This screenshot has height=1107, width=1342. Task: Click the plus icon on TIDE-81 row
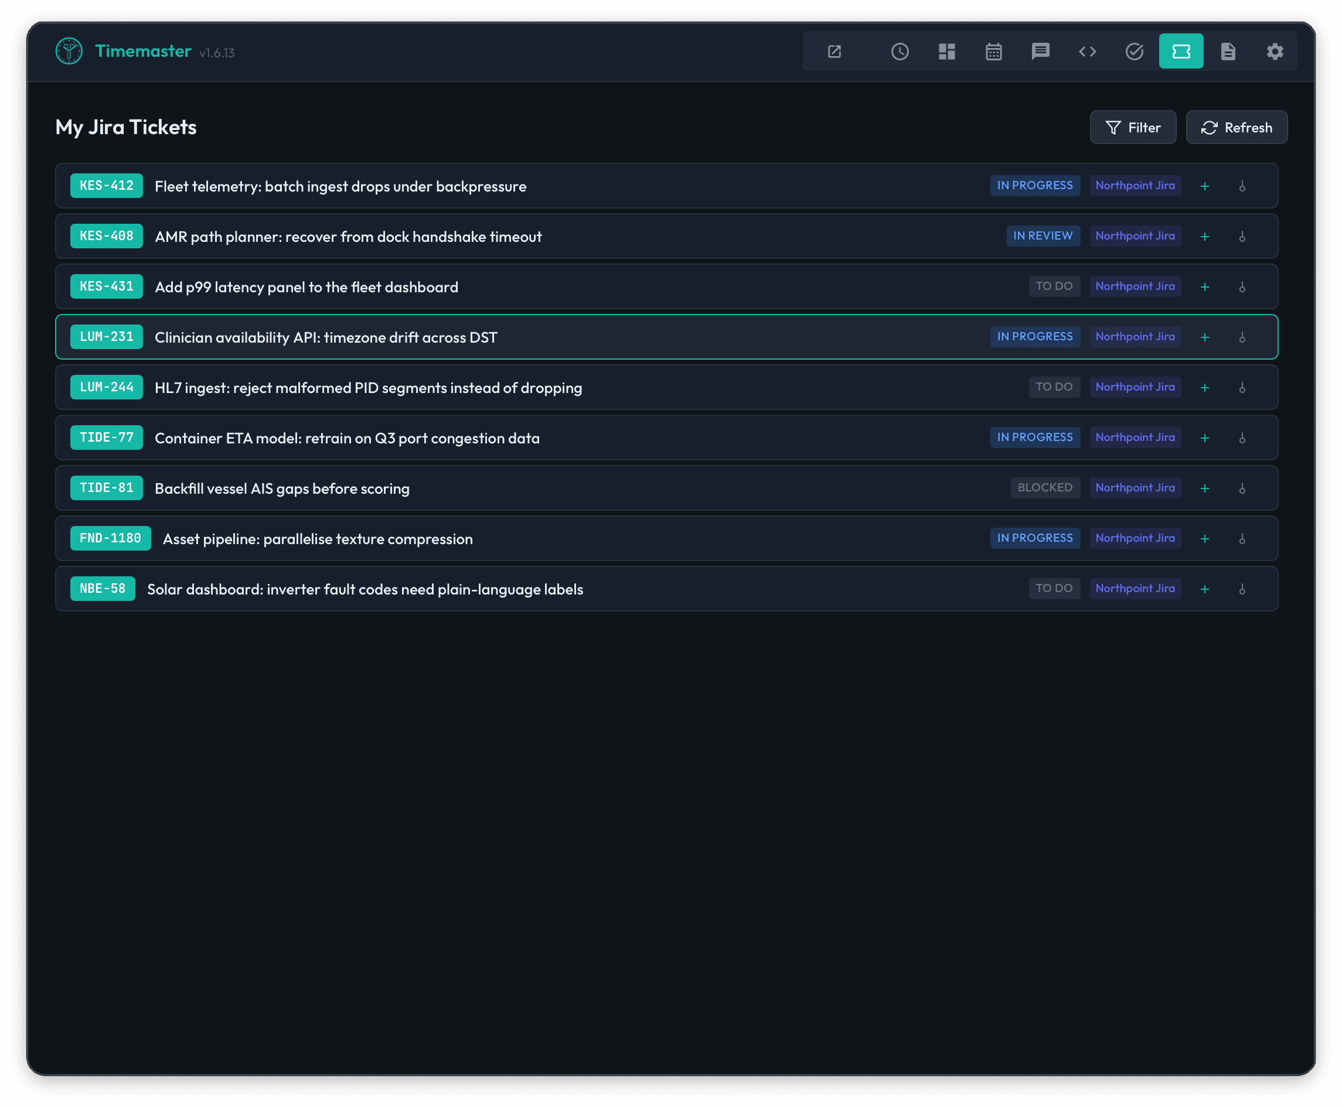[x=1205, y=488]
